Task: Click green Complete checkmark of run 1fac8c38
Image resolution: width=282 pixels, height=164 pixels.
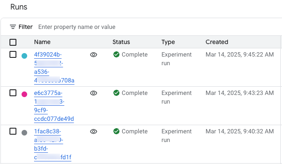Action: point(116,132)
